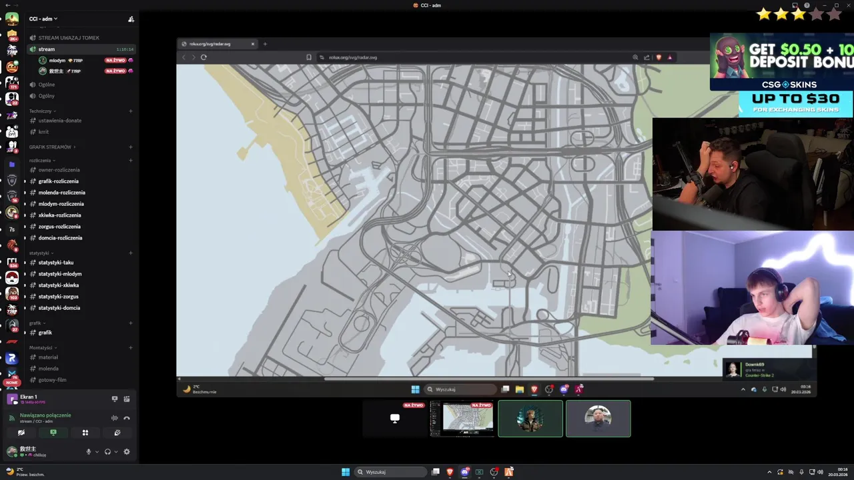The width and height of the screenshot is (854, 480).
Task: Open Brave browser from bottom taskbar
Action: (450, 472)
